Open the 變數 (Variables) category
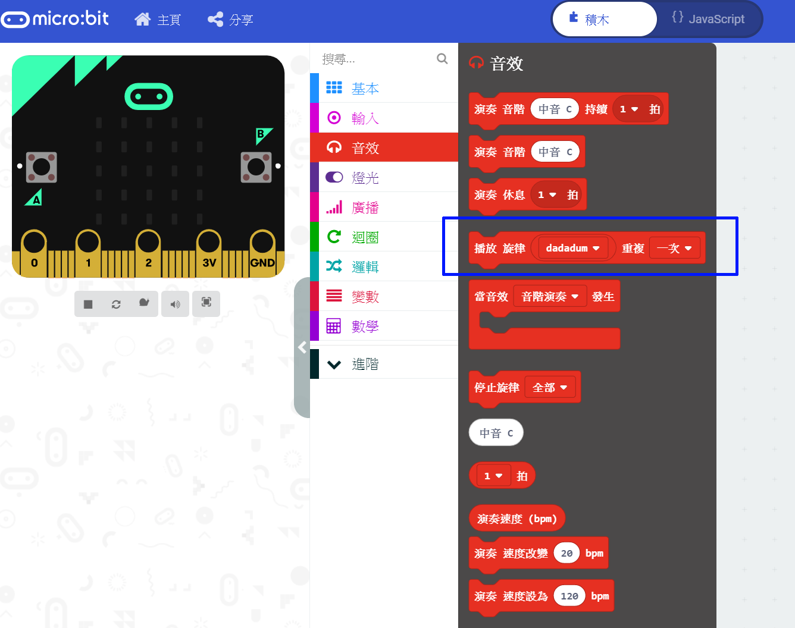 click(365, 296)
